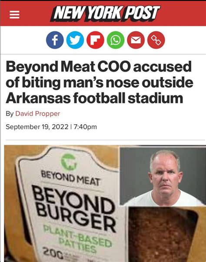Click the 7:40pm timestamp

(85, 127)
